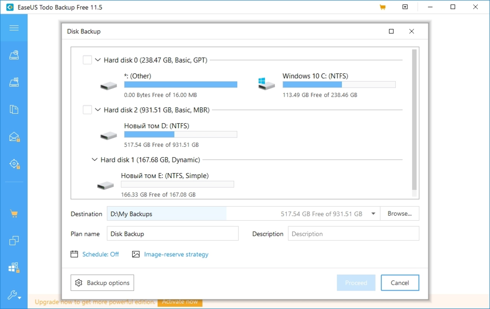Click gear icon on Backup options
The height and width of the screenshot is (309, 490).
pos(79,283)
